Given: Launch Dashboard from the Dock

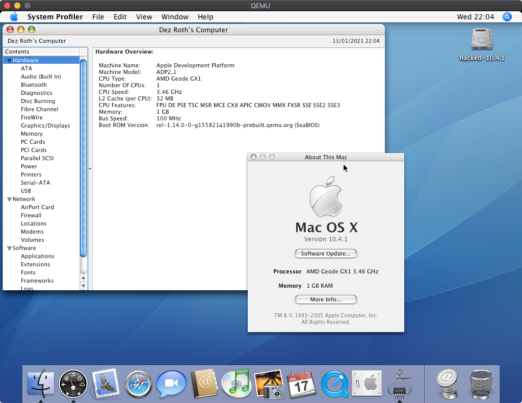Looking at the screenshot, I should coord(73,384).
